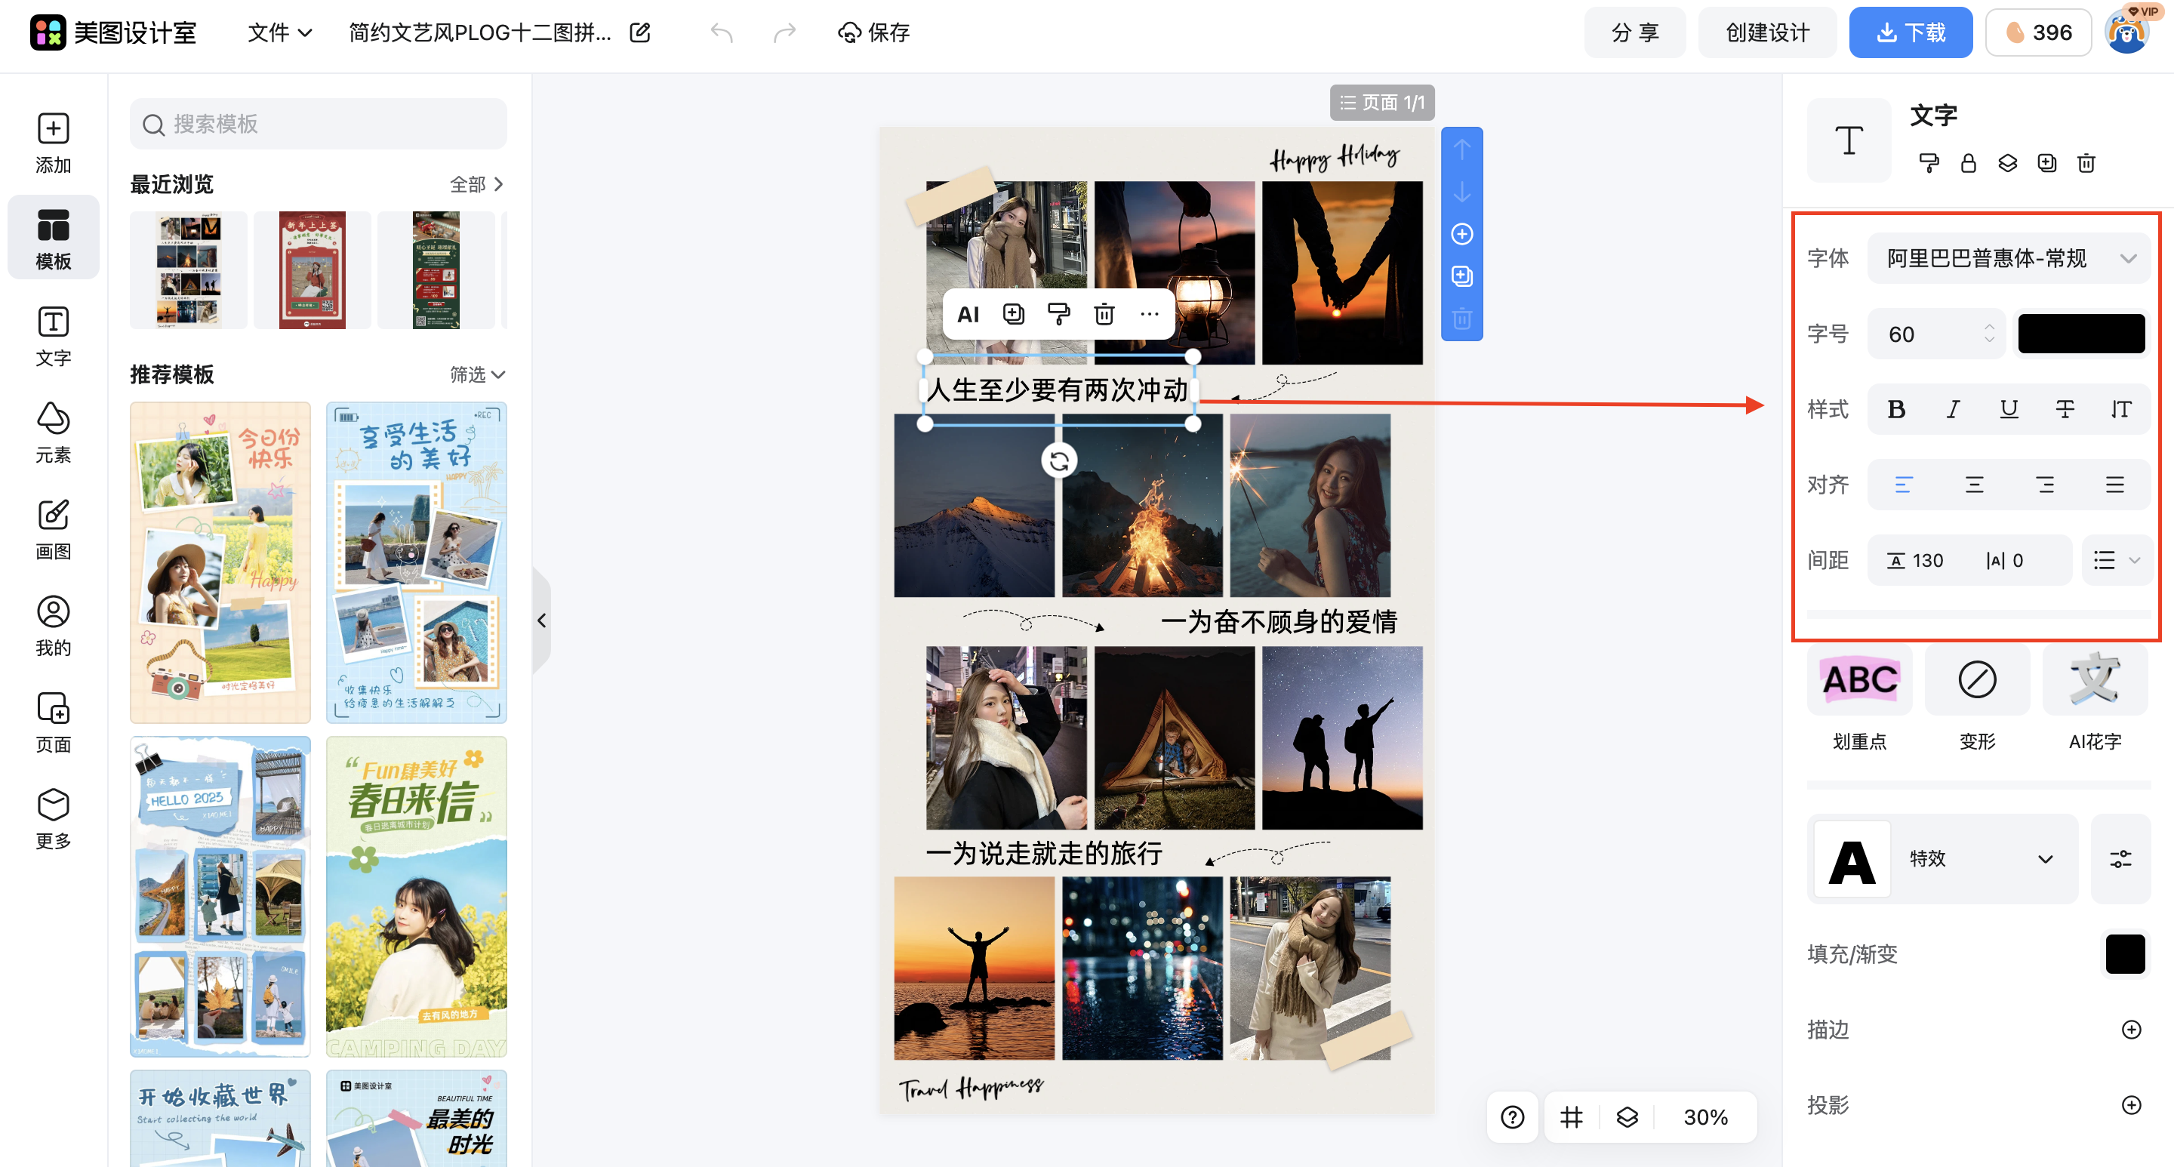Lock the selected text layer
Screen dimensions: 2174x1167
[1968, 163]
